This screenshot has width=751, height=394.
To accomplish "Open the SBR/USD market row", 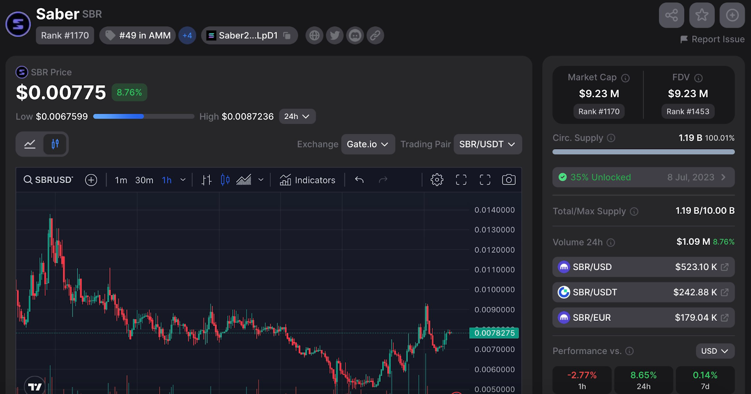I will tap(644, 267).
